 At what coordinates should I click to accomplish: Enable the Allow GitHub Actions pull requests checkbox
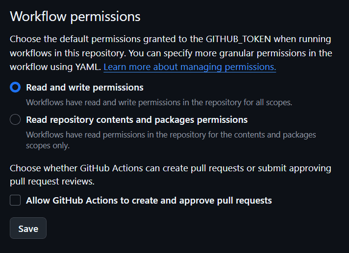tap(15, 200)
